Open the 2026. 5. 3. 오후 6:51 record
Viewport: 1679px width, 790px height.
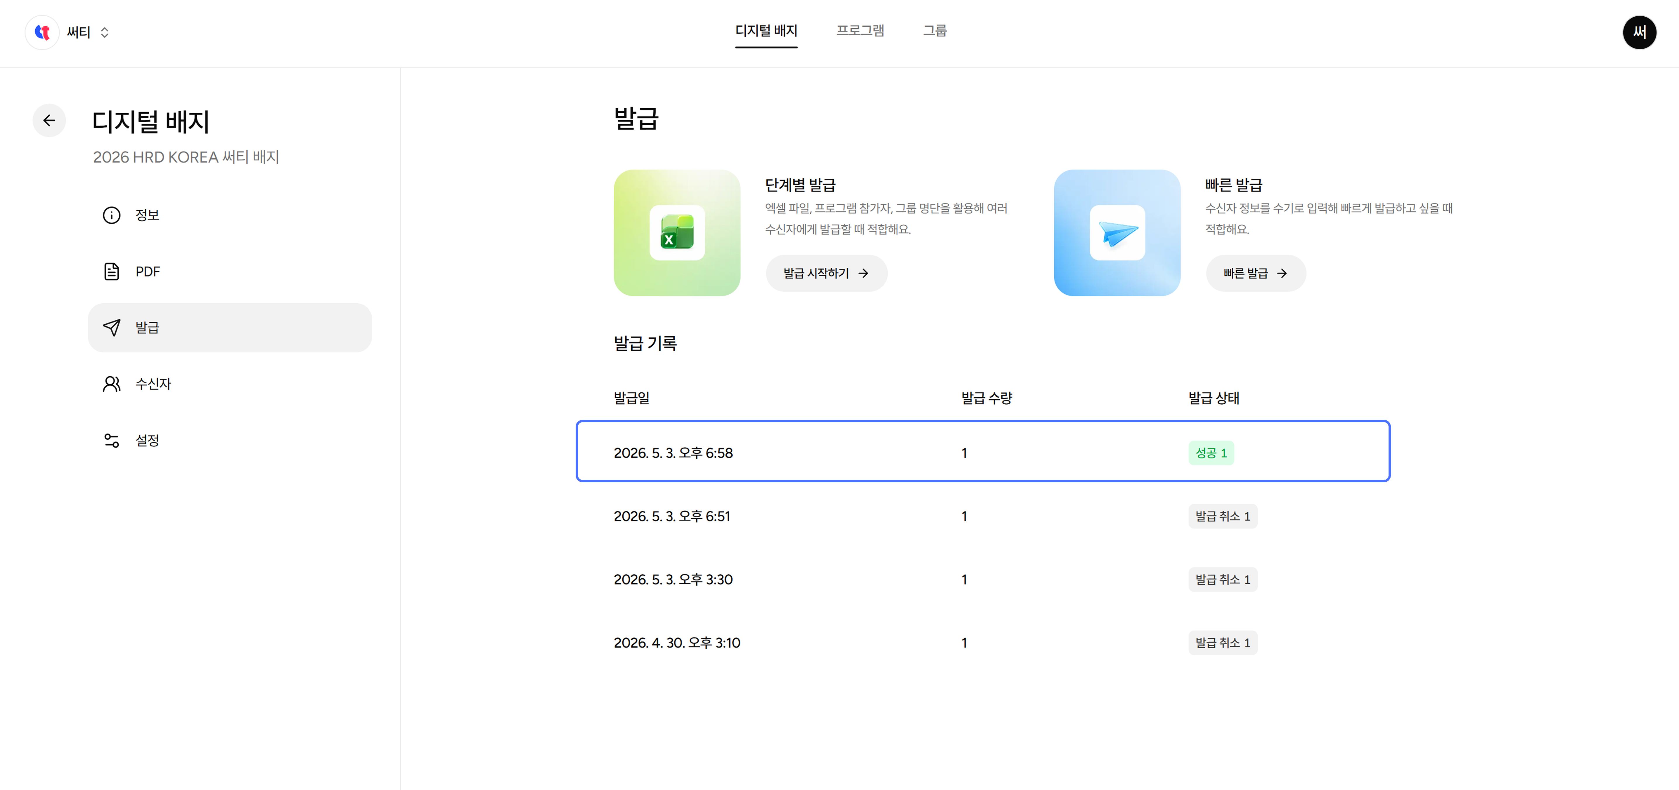click(983, 516)
